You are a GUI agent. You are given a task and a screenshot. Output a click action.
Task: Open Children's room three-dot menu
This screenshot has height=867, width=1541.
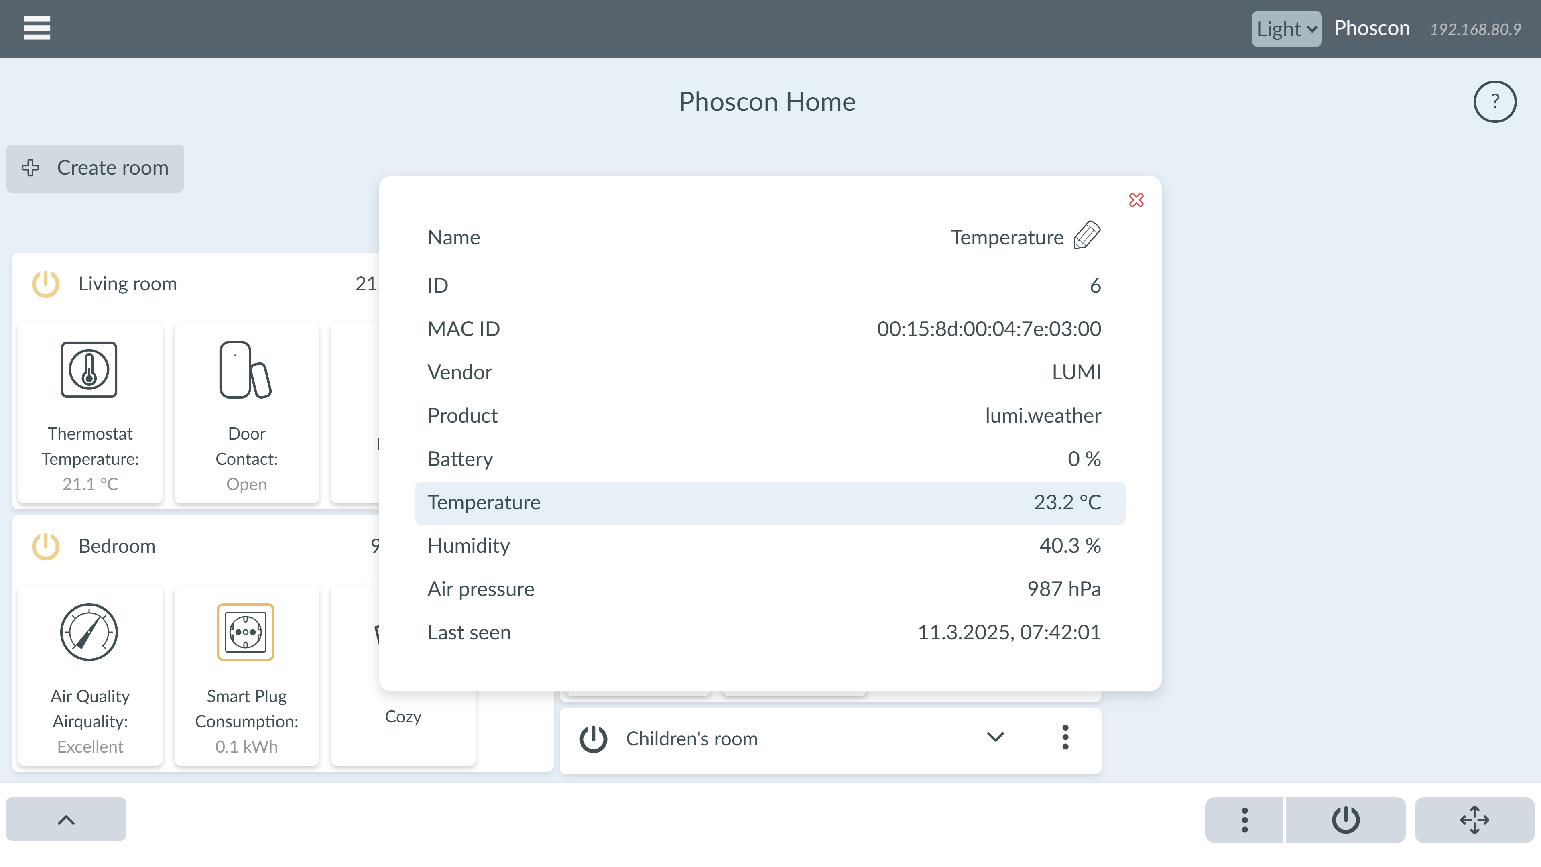1065,737
